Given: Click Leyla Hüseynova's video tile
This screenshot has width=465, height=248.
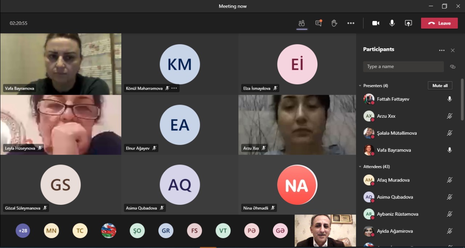Looking at the screenshot, I should 61,125.
